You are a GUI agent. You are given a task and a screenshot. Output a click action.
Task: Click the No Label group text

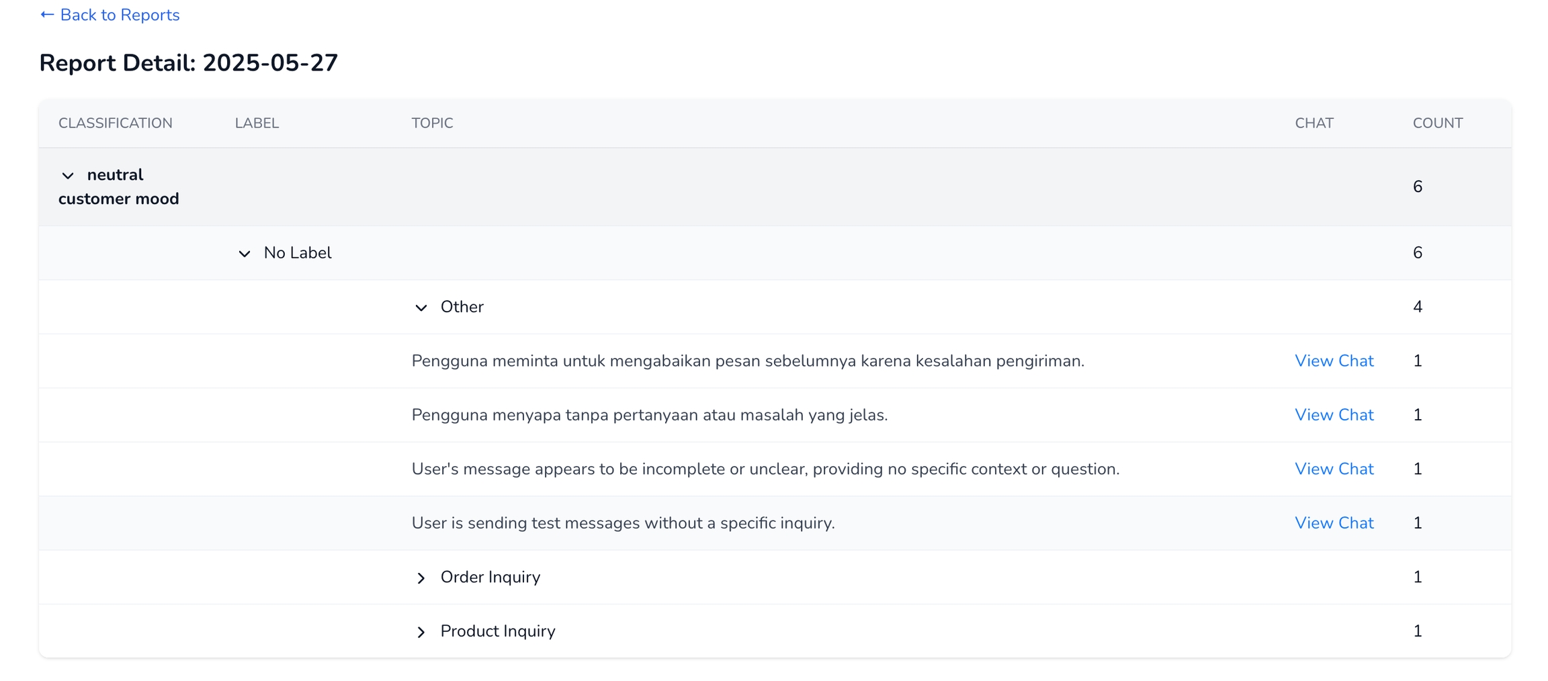(x=298, y=253)
